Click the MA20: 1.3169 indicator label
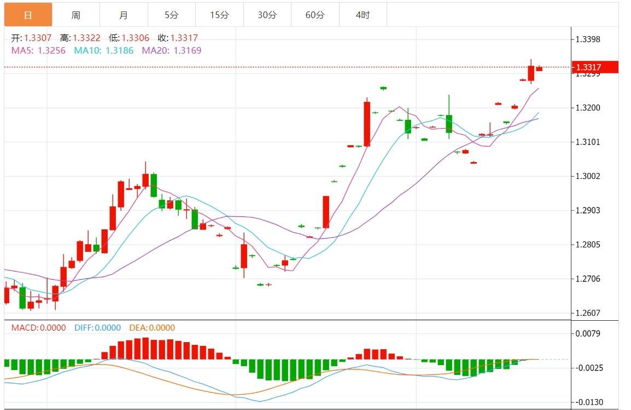 tap(172, 50)
